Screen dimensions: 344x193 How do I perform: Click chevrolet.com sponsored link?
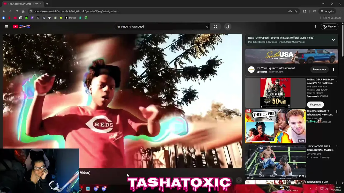click(276, 72)
